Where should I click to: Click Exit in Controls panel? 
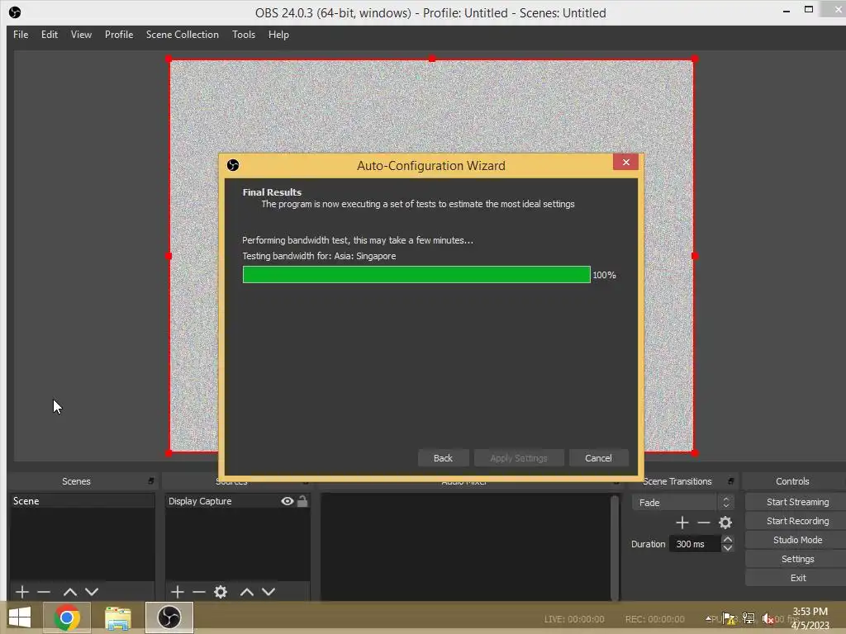pos(797,578)
